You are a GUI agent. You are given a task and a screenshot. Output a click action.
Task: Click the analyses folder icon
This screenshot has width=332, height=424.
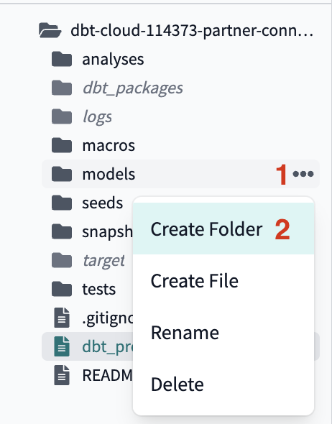(x=62, y=59)
